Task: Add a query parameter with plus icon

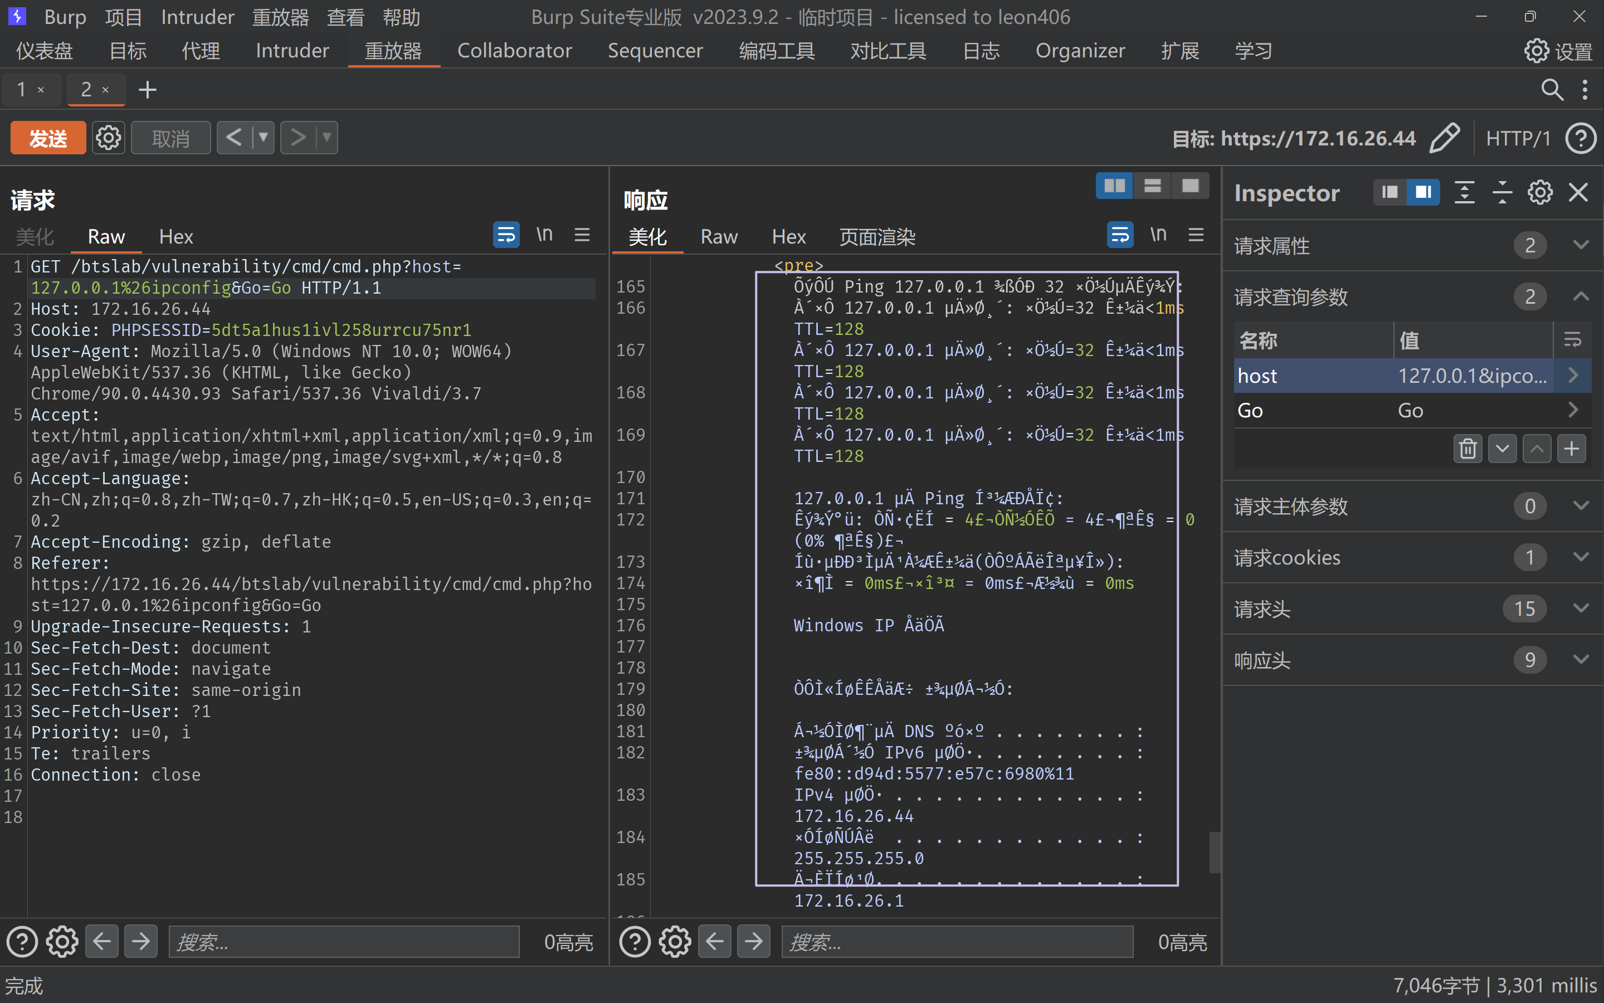Action: 1571,449
